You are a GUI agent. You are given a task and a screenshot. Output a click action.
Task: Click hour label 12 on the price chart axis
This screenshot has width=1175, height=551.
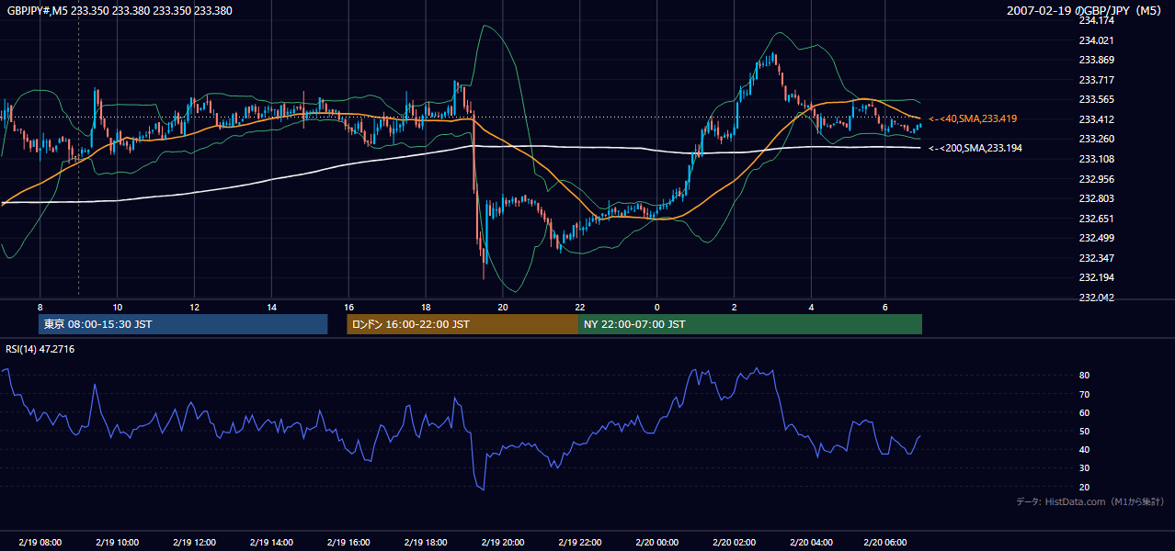coord(194,306)
